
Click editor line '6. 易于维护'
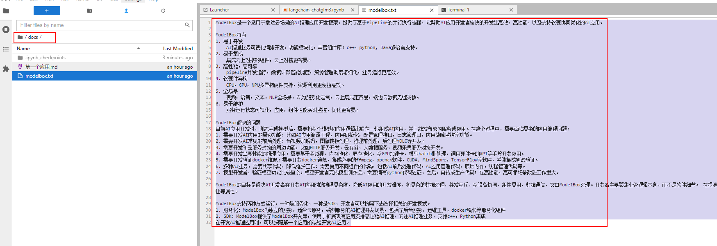tap(229, 104)
